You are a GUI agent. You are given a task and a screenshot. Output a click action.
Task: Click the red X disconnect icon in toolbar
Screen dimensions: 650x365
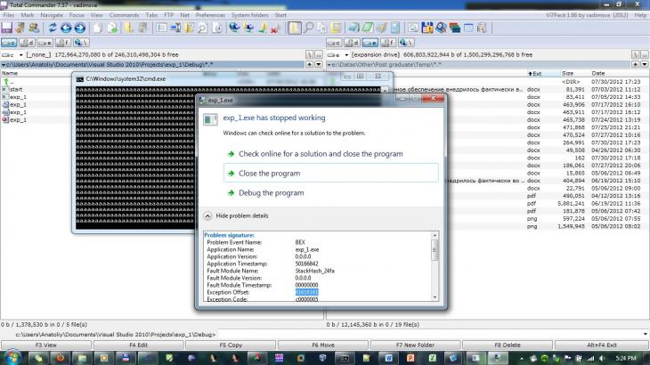(275, 28)
